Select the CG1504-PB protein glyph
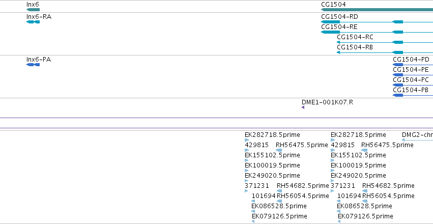 click(398, 95)
